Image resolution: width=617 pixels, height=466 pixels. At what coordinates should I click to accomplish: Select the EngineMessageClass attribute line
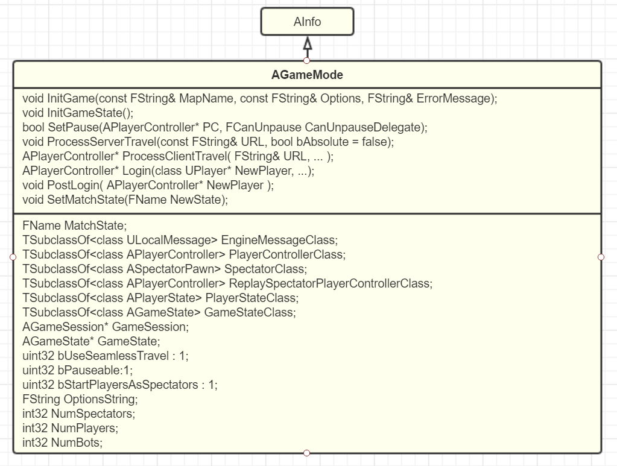click(x=180, y=240)
